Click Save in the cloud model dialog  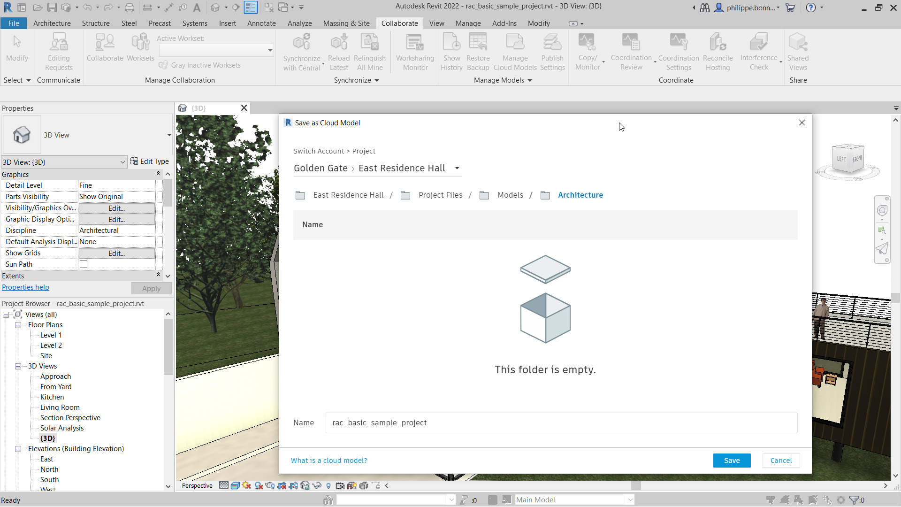tap(732, 461)
